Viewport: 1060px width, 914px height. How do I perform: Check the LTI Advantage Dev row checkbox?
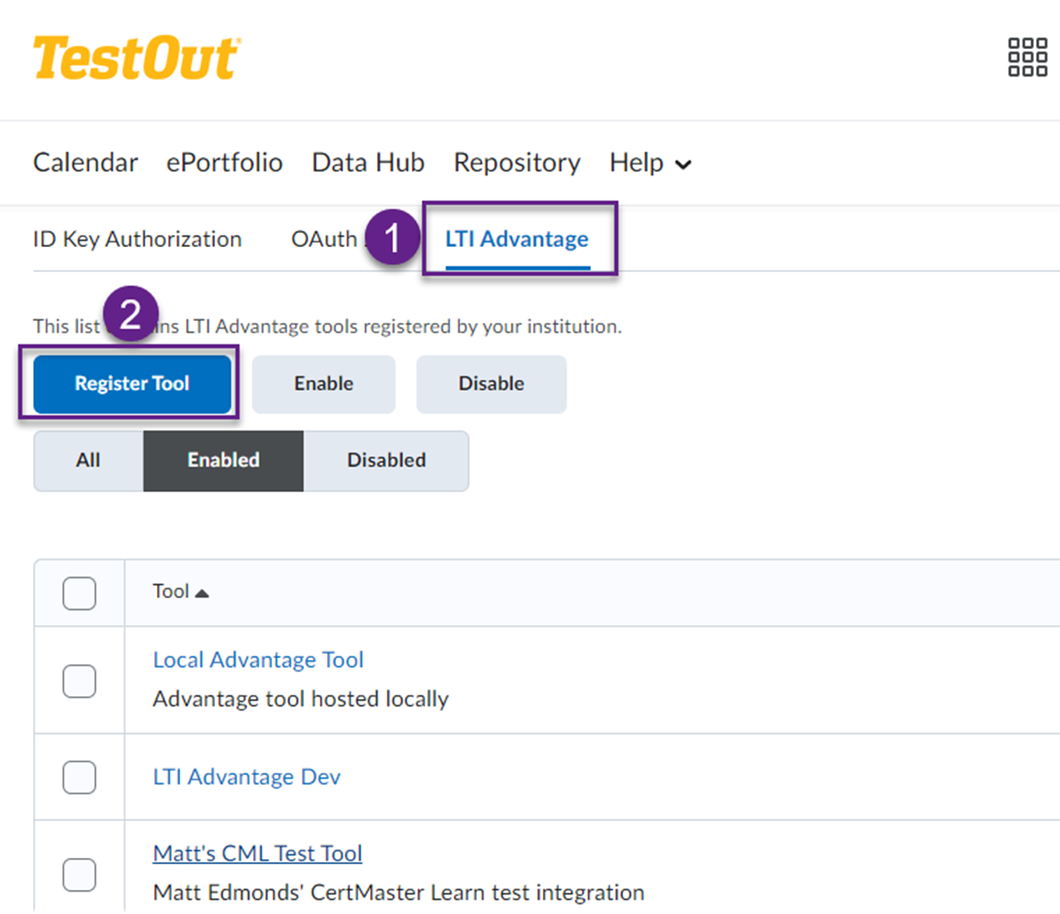(x=79, y=777)
